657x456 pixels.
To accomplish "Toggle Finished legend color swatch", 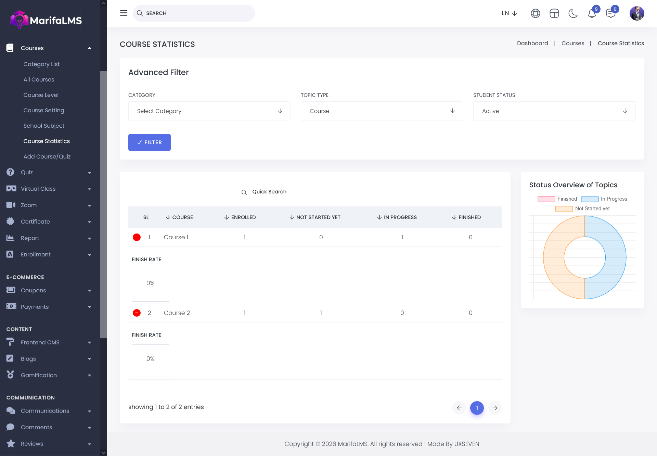I will [546, 199].
